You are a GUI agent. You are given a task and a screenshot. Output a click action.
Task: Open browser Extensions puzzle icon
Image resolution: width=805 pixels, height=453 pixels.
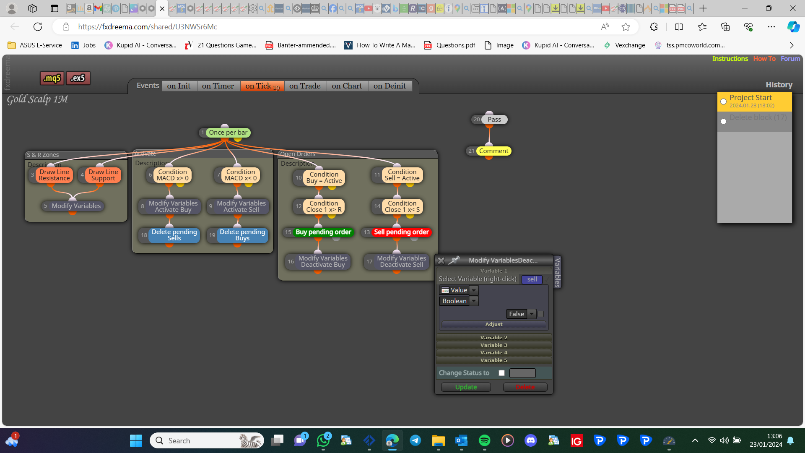point(654,27)
